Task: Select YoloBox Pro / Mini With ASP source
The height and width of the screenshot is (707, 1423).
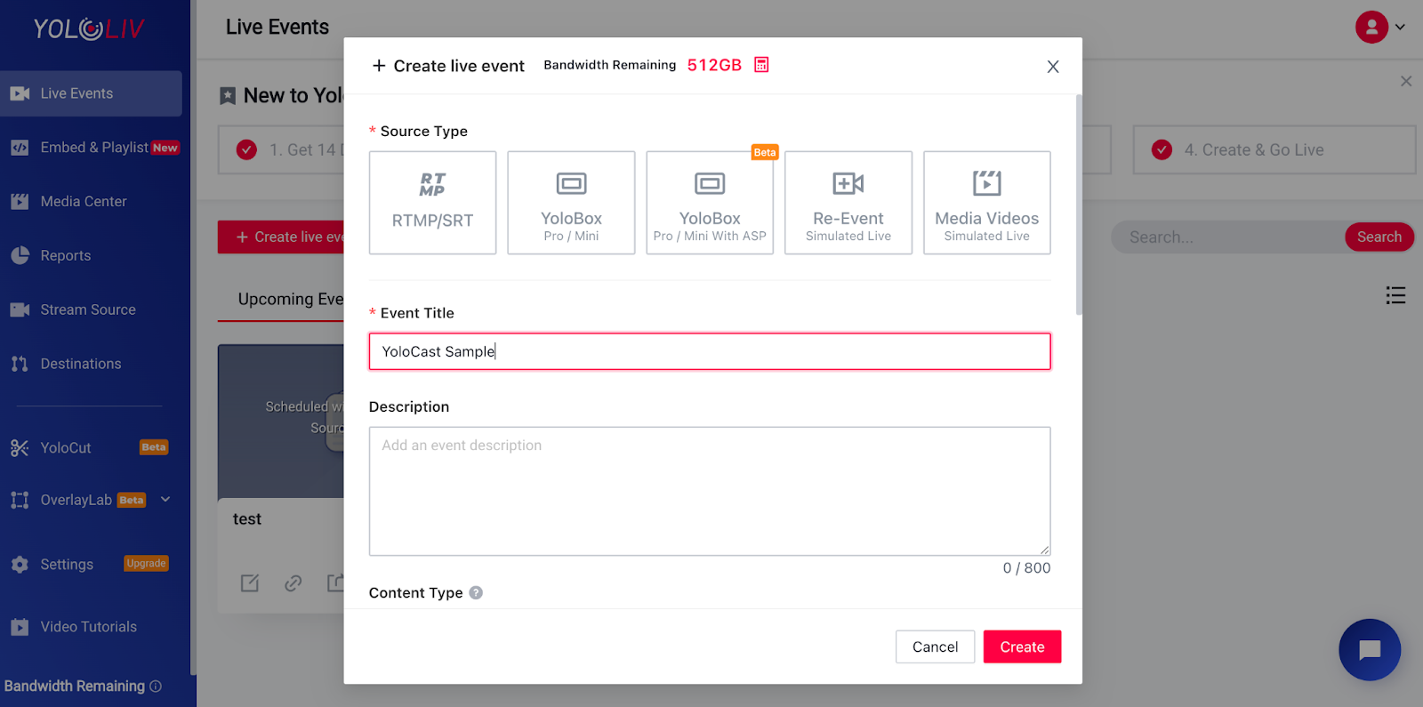Action: (x=710, y=203)
